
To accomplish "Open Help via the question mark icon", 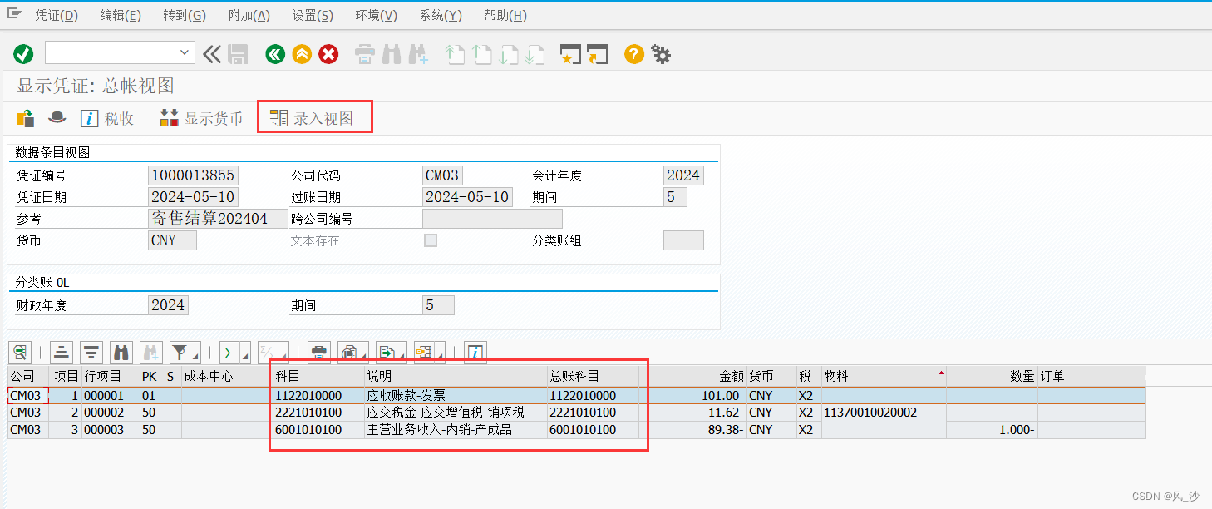I will tap(633, 53).
